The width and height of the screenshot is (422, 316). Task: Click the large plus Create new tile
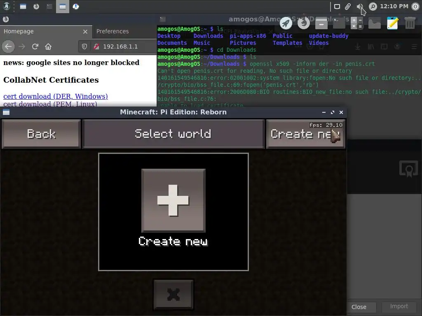[x=173, y=200]
